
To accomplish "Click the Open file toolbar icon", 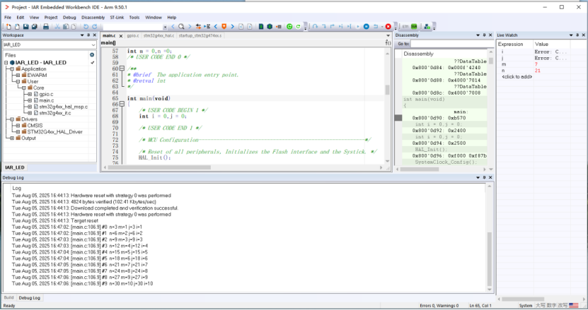I will coord(17,27).
